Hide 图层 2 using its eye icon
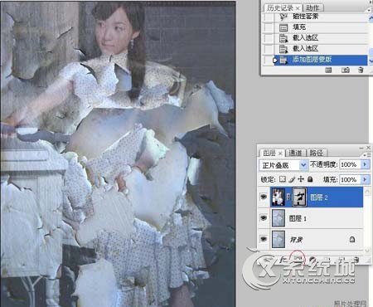Image resolution: width=373 pixels, height=307 pixels. pos(264,197)
